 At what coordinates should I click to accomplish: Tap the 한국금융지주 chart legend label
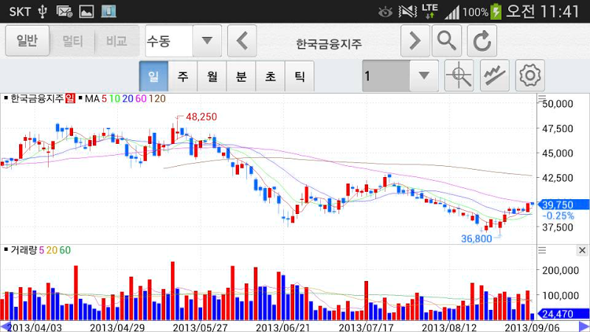37,99
